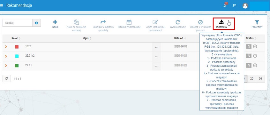Click the Przedłuż rekomendację calendar button
The height and width of the screenshot is (115, 270).
point(129,24)
